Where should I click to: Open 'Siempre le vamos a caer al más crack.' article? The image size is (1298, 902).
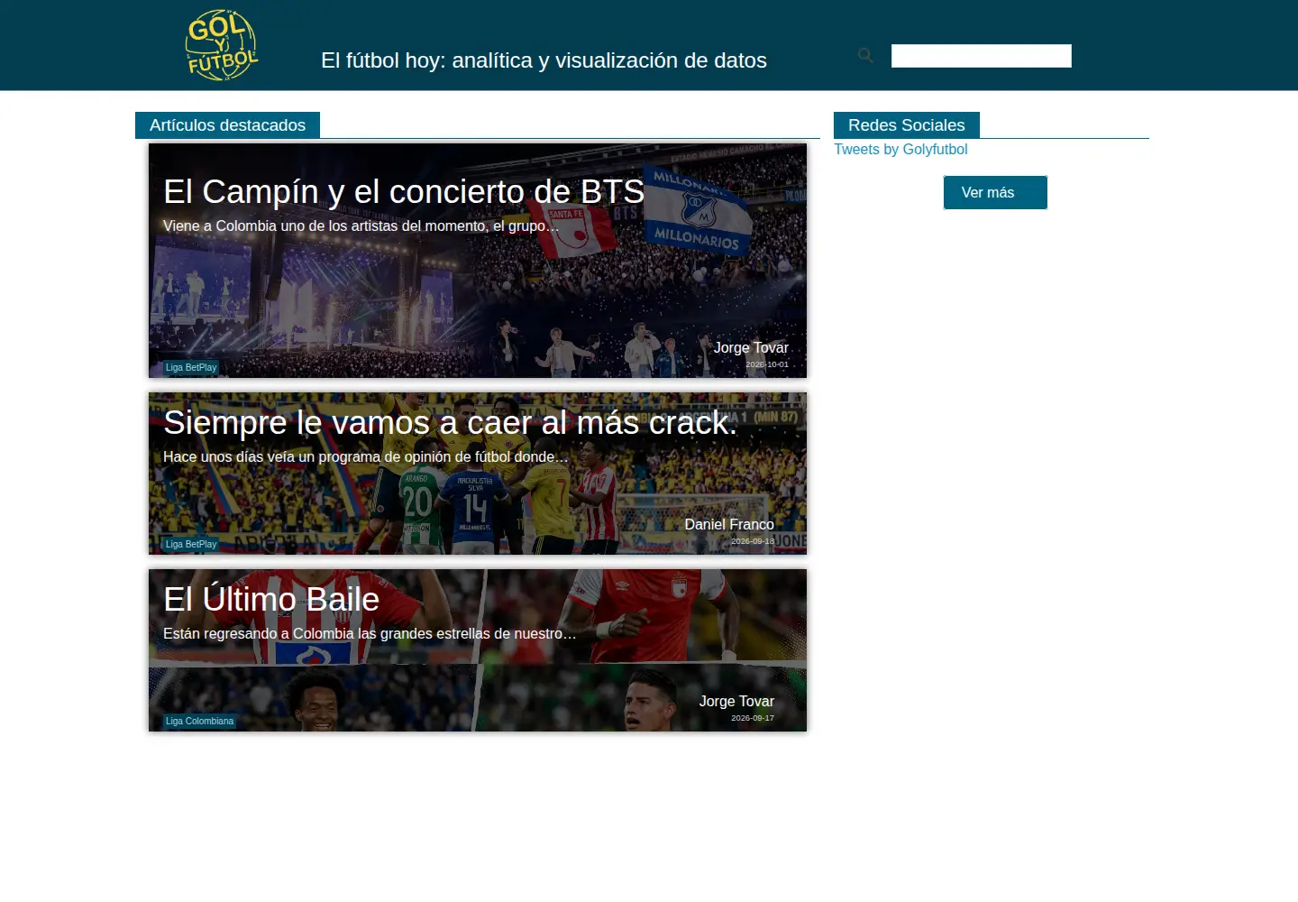click(x=450, y=423)
